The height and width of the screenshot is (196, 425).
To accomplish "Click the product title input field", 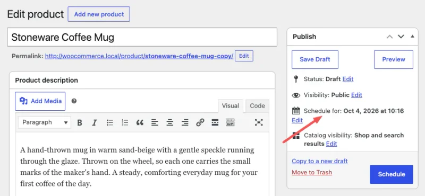I will (x=142, y=37).
